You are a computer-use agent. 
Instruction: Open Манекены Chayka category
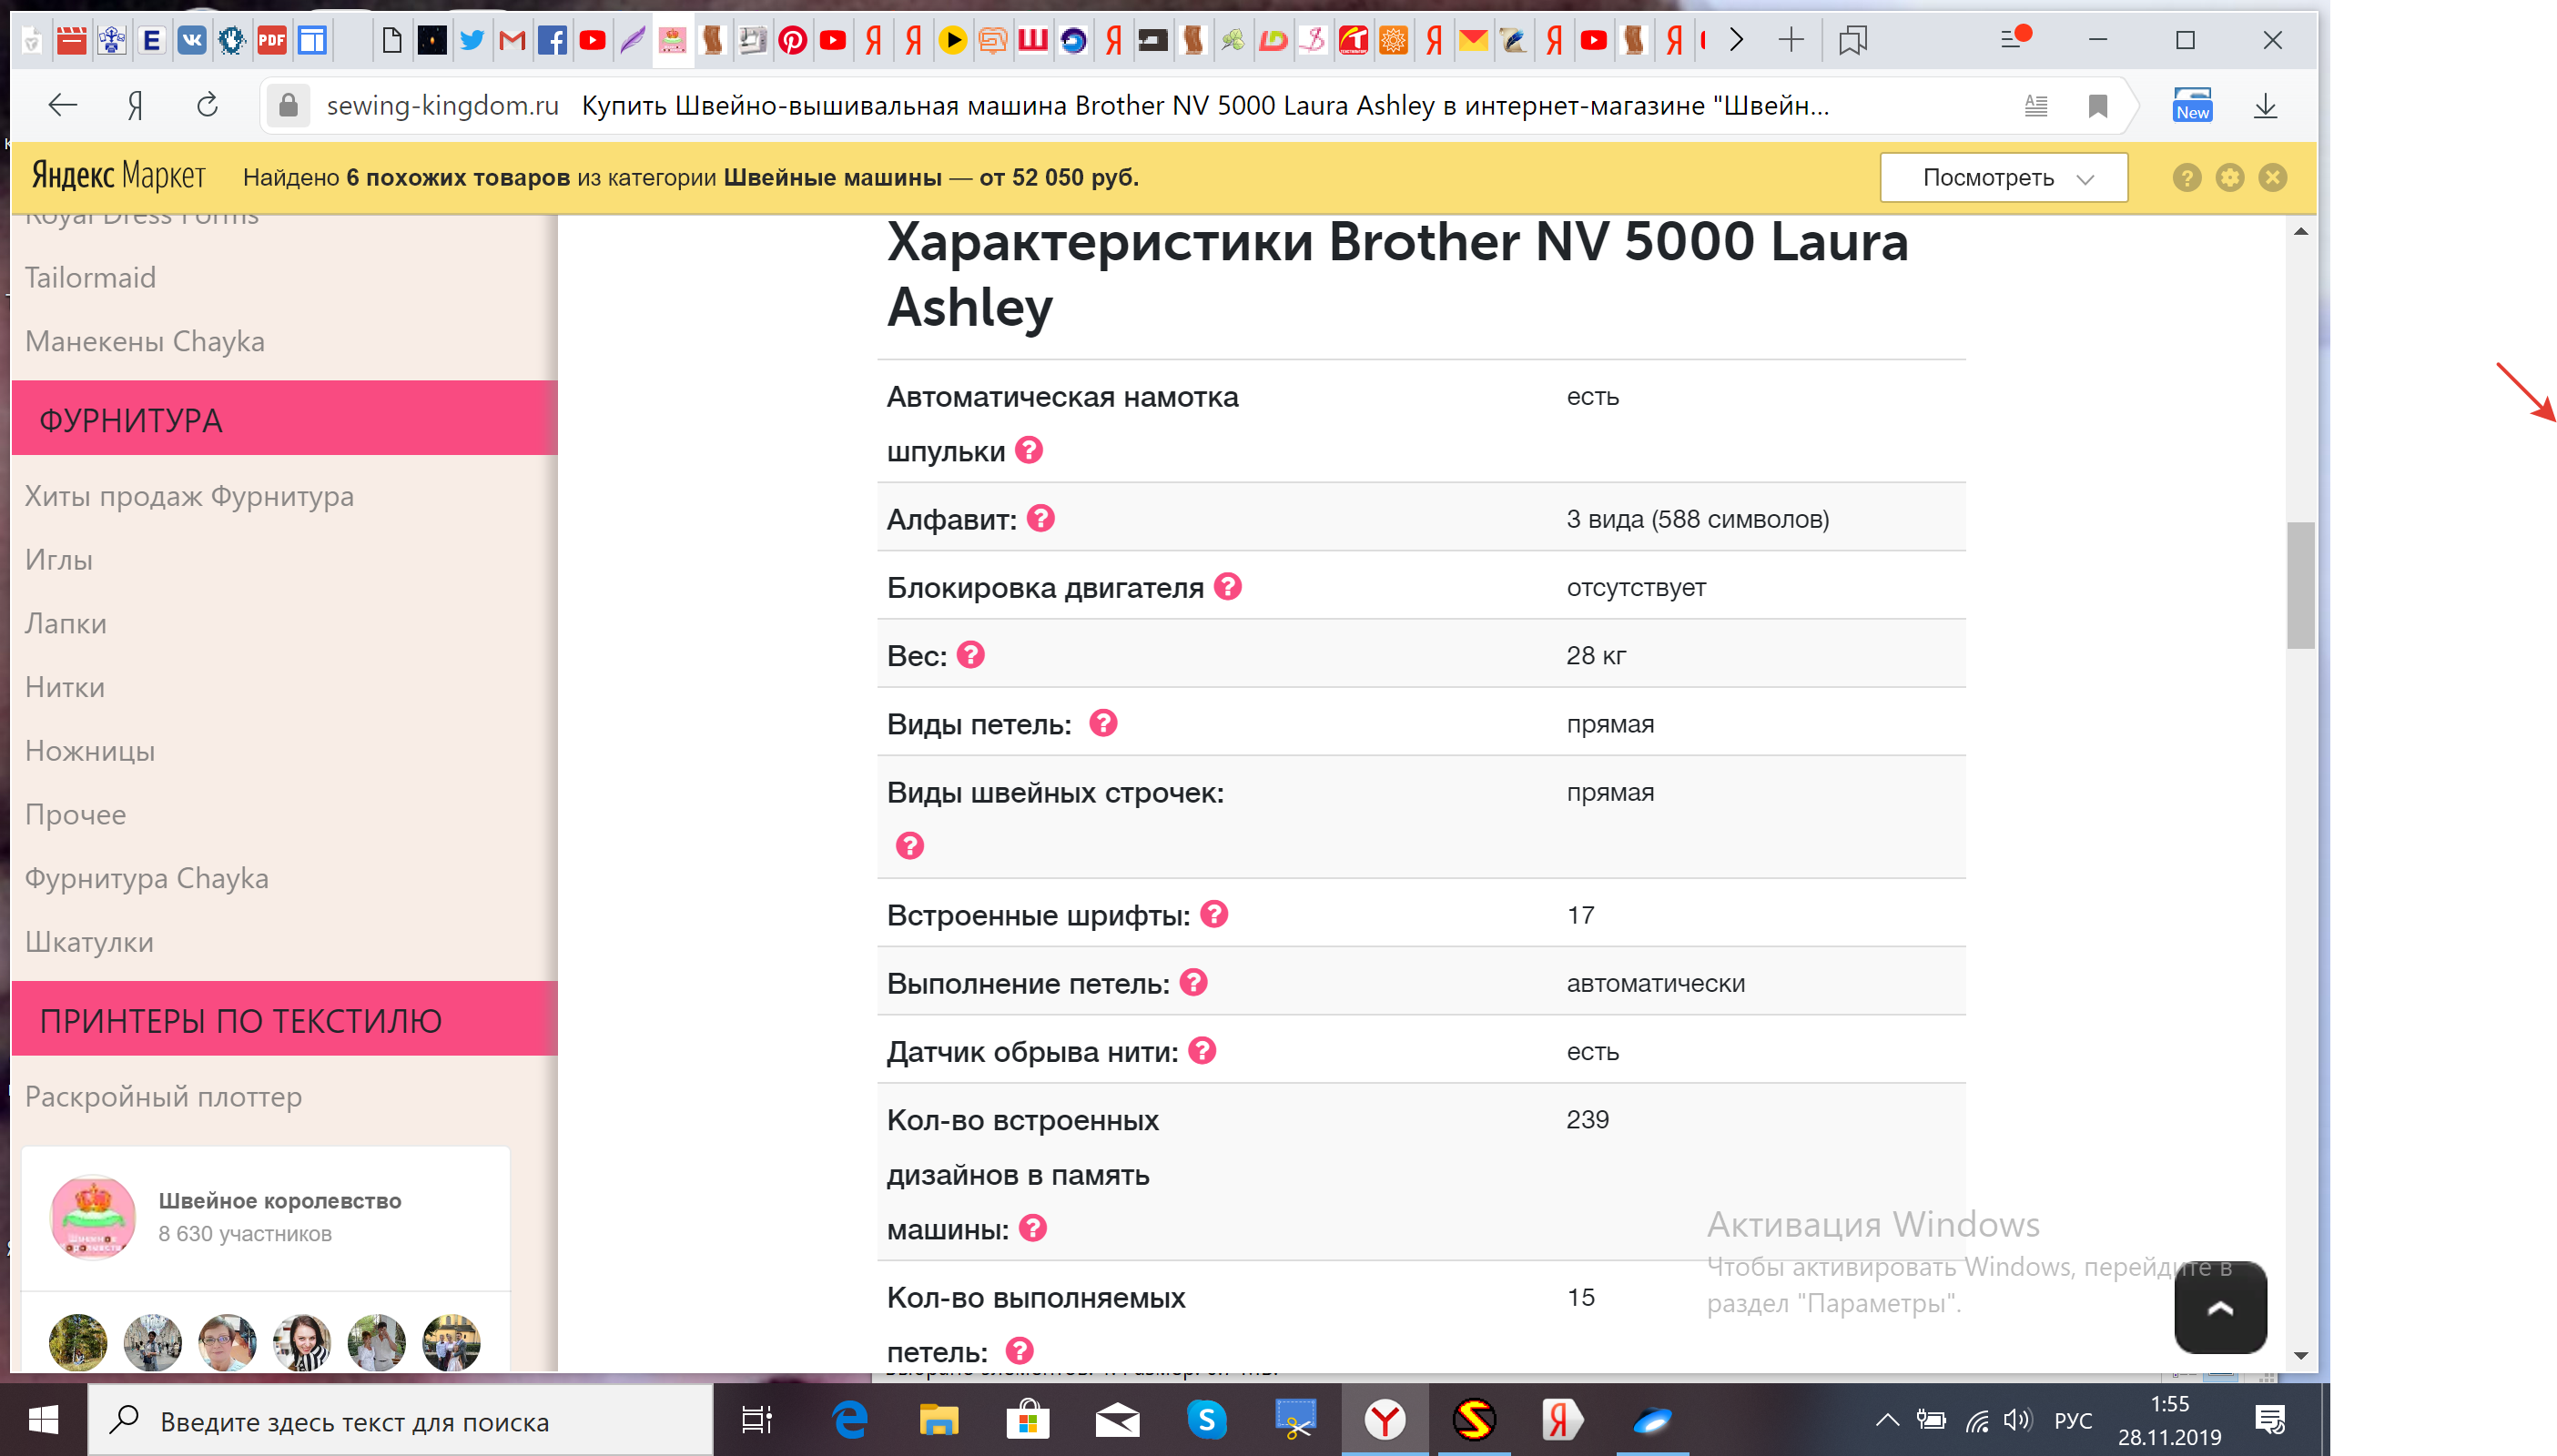145,341
